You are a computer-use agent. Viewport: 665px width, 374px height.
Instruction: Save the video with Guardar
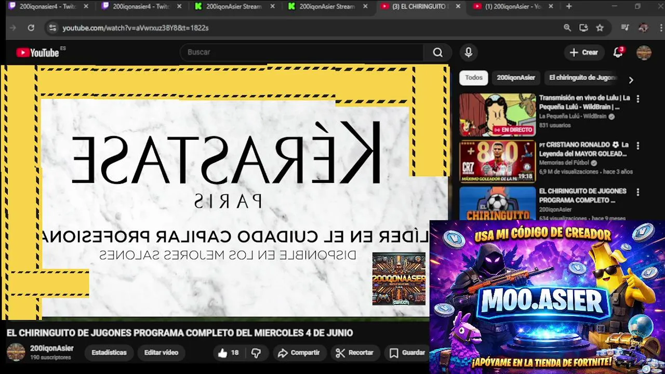click(x=408, y=353)
